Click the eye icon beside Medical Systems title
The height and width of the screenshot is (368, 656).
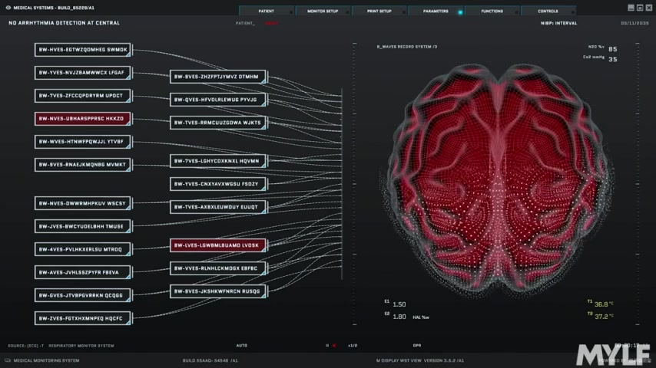(8, 8)
